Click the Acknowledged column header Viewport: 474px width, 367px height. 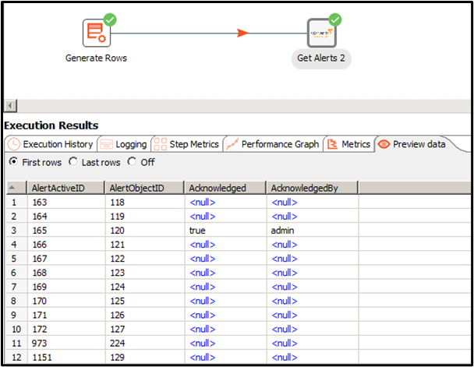223,188
